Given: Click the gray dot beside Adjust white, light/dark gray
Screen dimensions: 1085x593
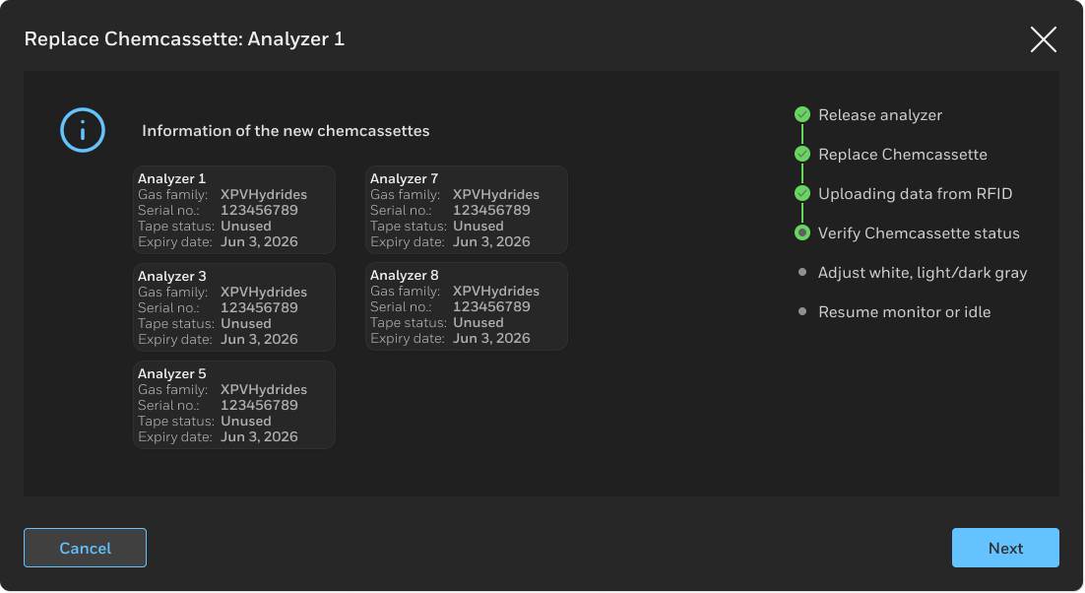Looking at the screenshot, I should (x=802, y=273).
